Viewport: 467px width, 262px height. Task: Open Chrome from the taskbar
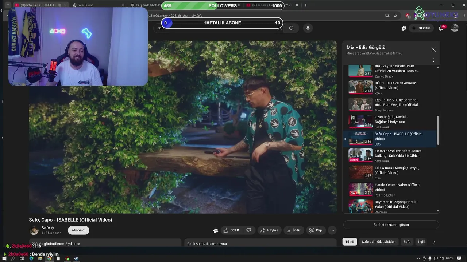pos(49,258)
